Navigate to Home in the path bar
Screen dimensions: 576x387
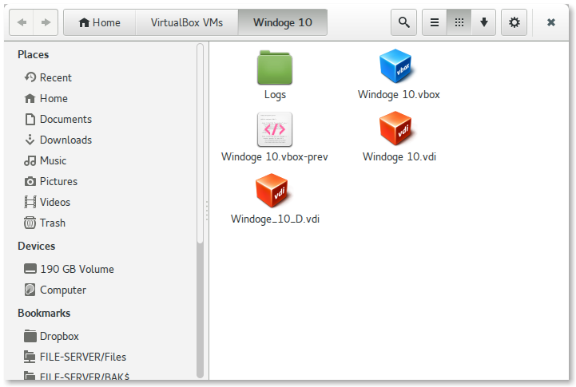100,22
